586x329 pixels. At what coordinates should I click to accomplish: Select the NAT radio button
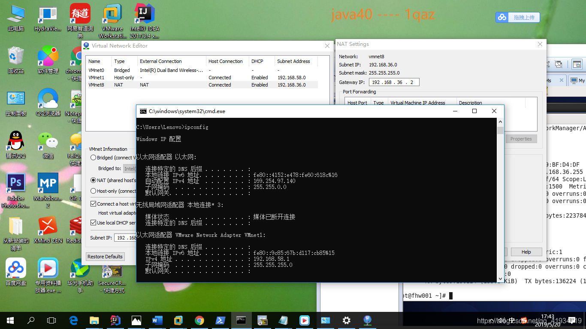(94, 180)
